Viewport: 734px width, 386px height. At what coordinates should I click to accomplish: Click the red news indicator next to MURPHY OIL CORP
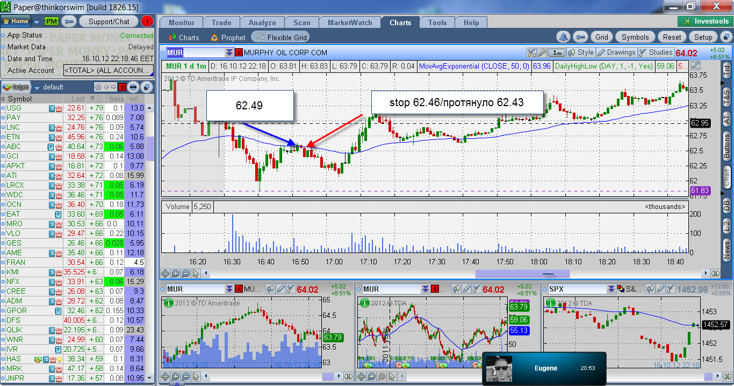[239, 53]
